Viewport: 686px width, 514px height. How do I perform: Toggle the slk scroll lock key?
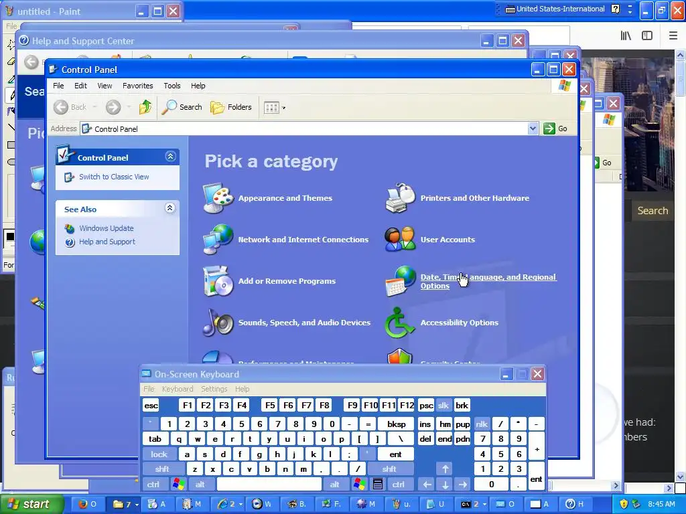[x=443, y=406]
